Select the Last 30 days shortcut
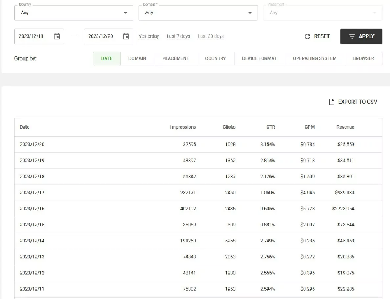The height and width of the screenshot is (299, 390). [211, 36]
